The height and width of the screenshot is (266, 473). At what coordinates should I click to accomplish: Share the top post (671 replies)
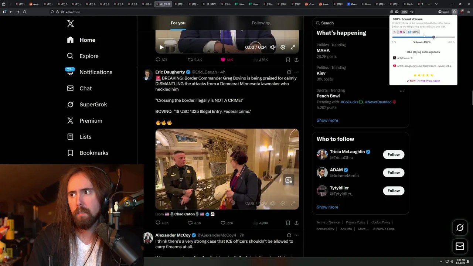(296, 59)
